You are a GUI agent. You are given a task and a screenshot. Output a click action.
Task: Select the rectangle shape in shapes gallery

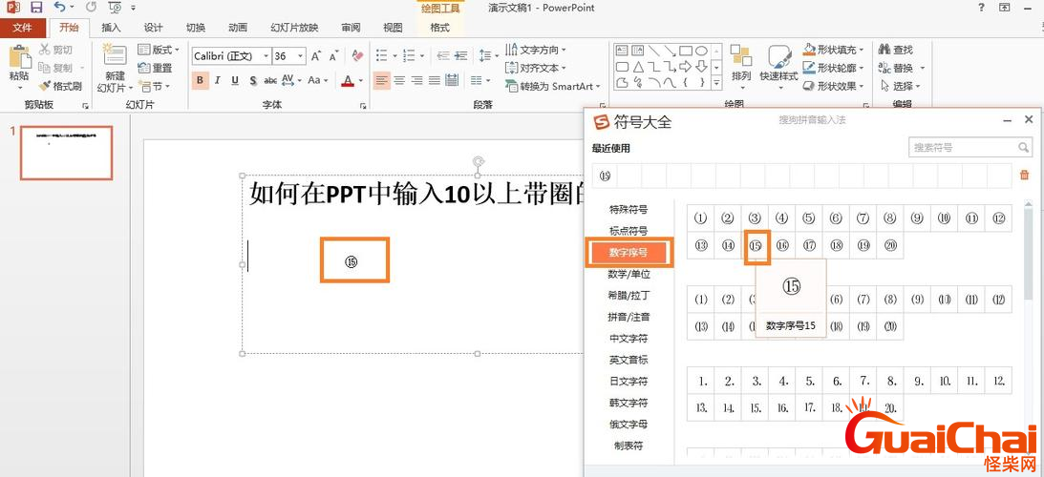point(687,51)
